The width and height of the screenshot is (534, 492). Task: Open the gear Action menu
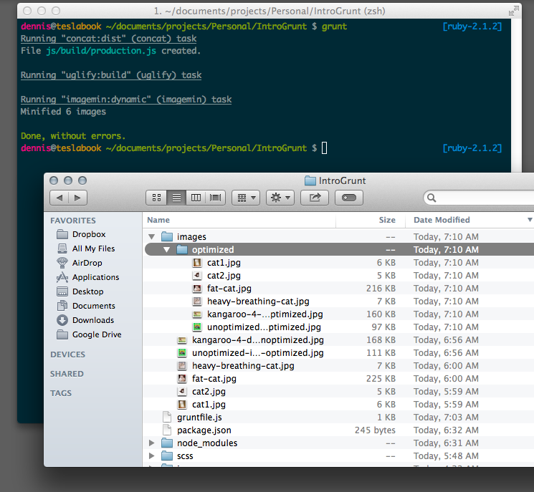[280, 198]
